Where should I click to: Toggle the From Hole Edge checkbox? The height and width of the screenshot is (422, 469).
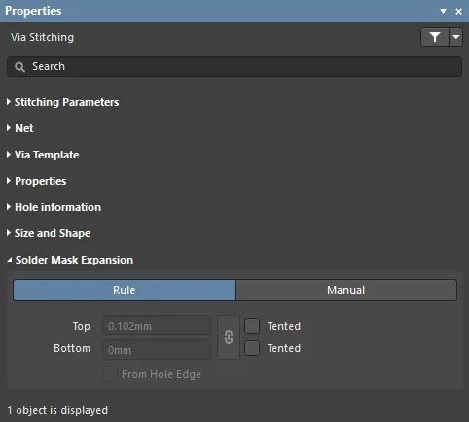[110, 374]
